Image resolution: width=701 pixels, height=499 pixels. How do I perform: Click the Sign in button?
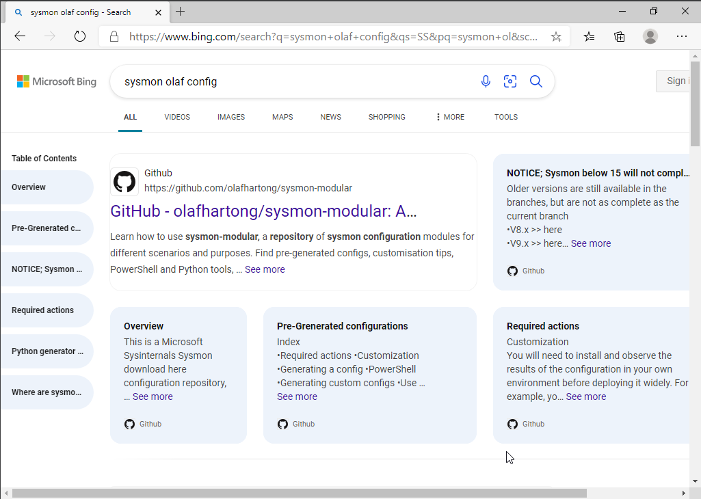pyautogui.click(x=673, y=81)
